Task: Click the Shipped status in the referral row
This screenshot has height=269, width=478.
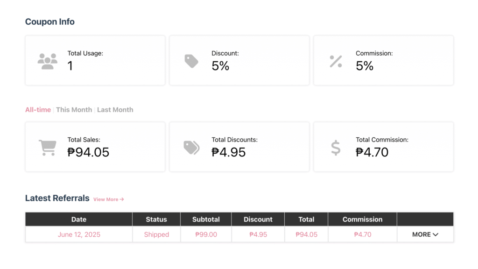Action: tap(156, 234)
